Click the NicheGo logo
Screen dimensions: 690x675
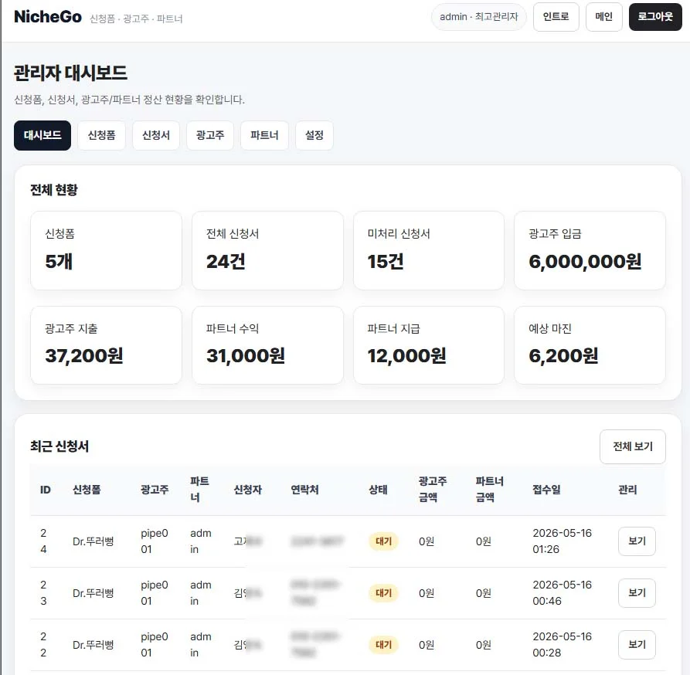pos(48,17)
